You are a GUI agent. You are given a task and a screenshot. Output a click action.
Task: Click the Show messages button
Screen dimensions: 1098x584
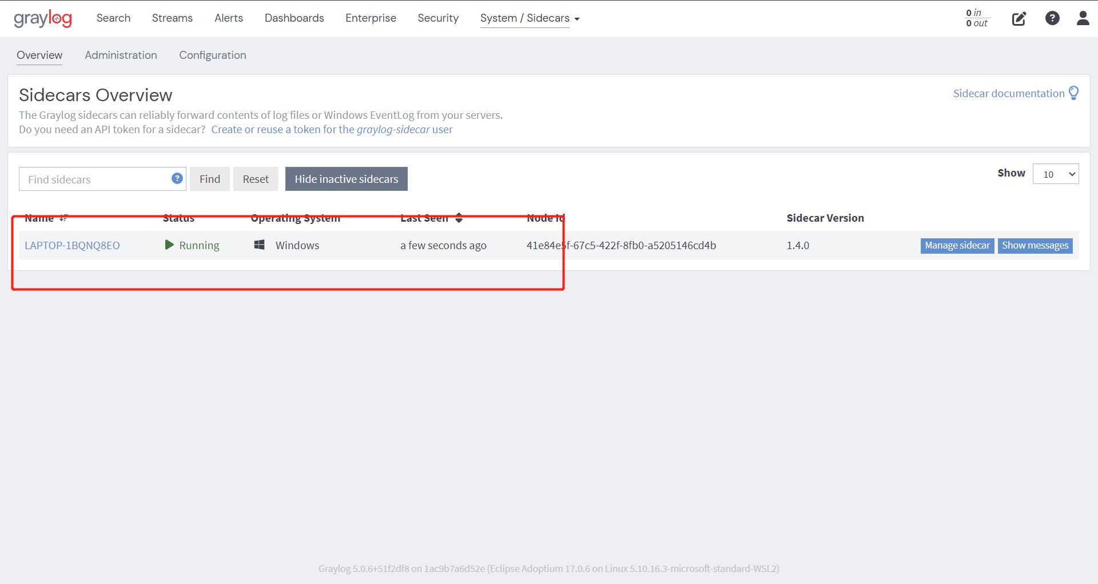pos(1035,245)
